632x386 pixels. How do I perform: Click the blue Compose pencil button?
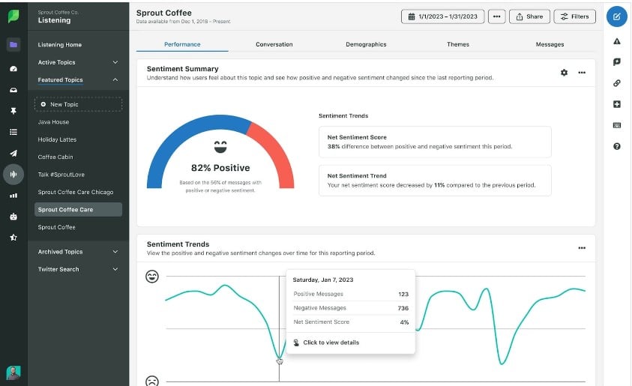point(617,16)
